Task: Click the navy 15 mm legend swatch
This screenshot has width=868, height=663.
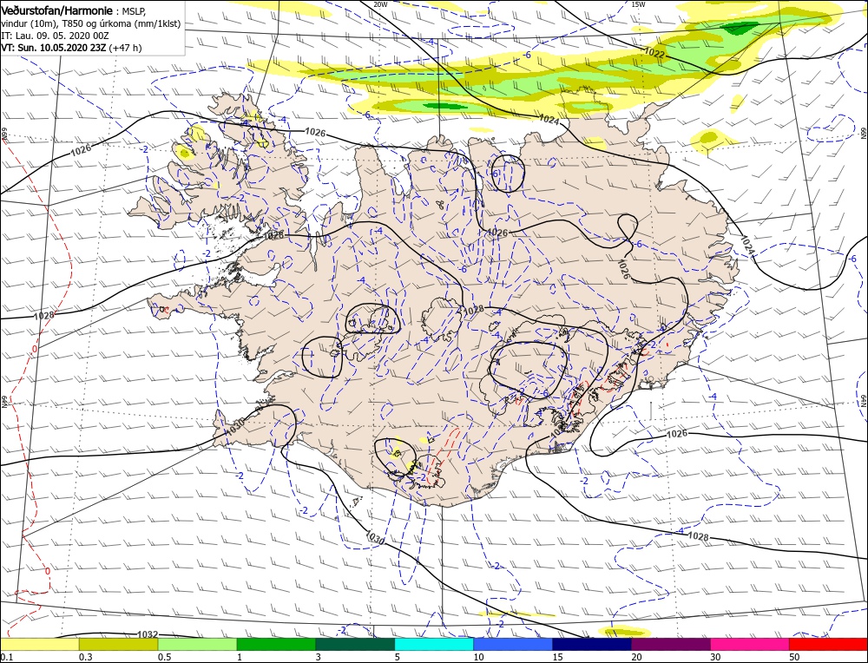Action: pos(592,644)
